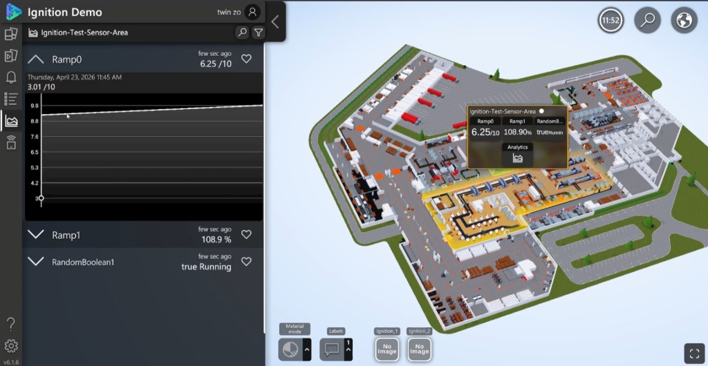The width and height of the screenshot is (708, 366).
Task: Click the 6.5 axis label on chart
Action: pos(35,153)
